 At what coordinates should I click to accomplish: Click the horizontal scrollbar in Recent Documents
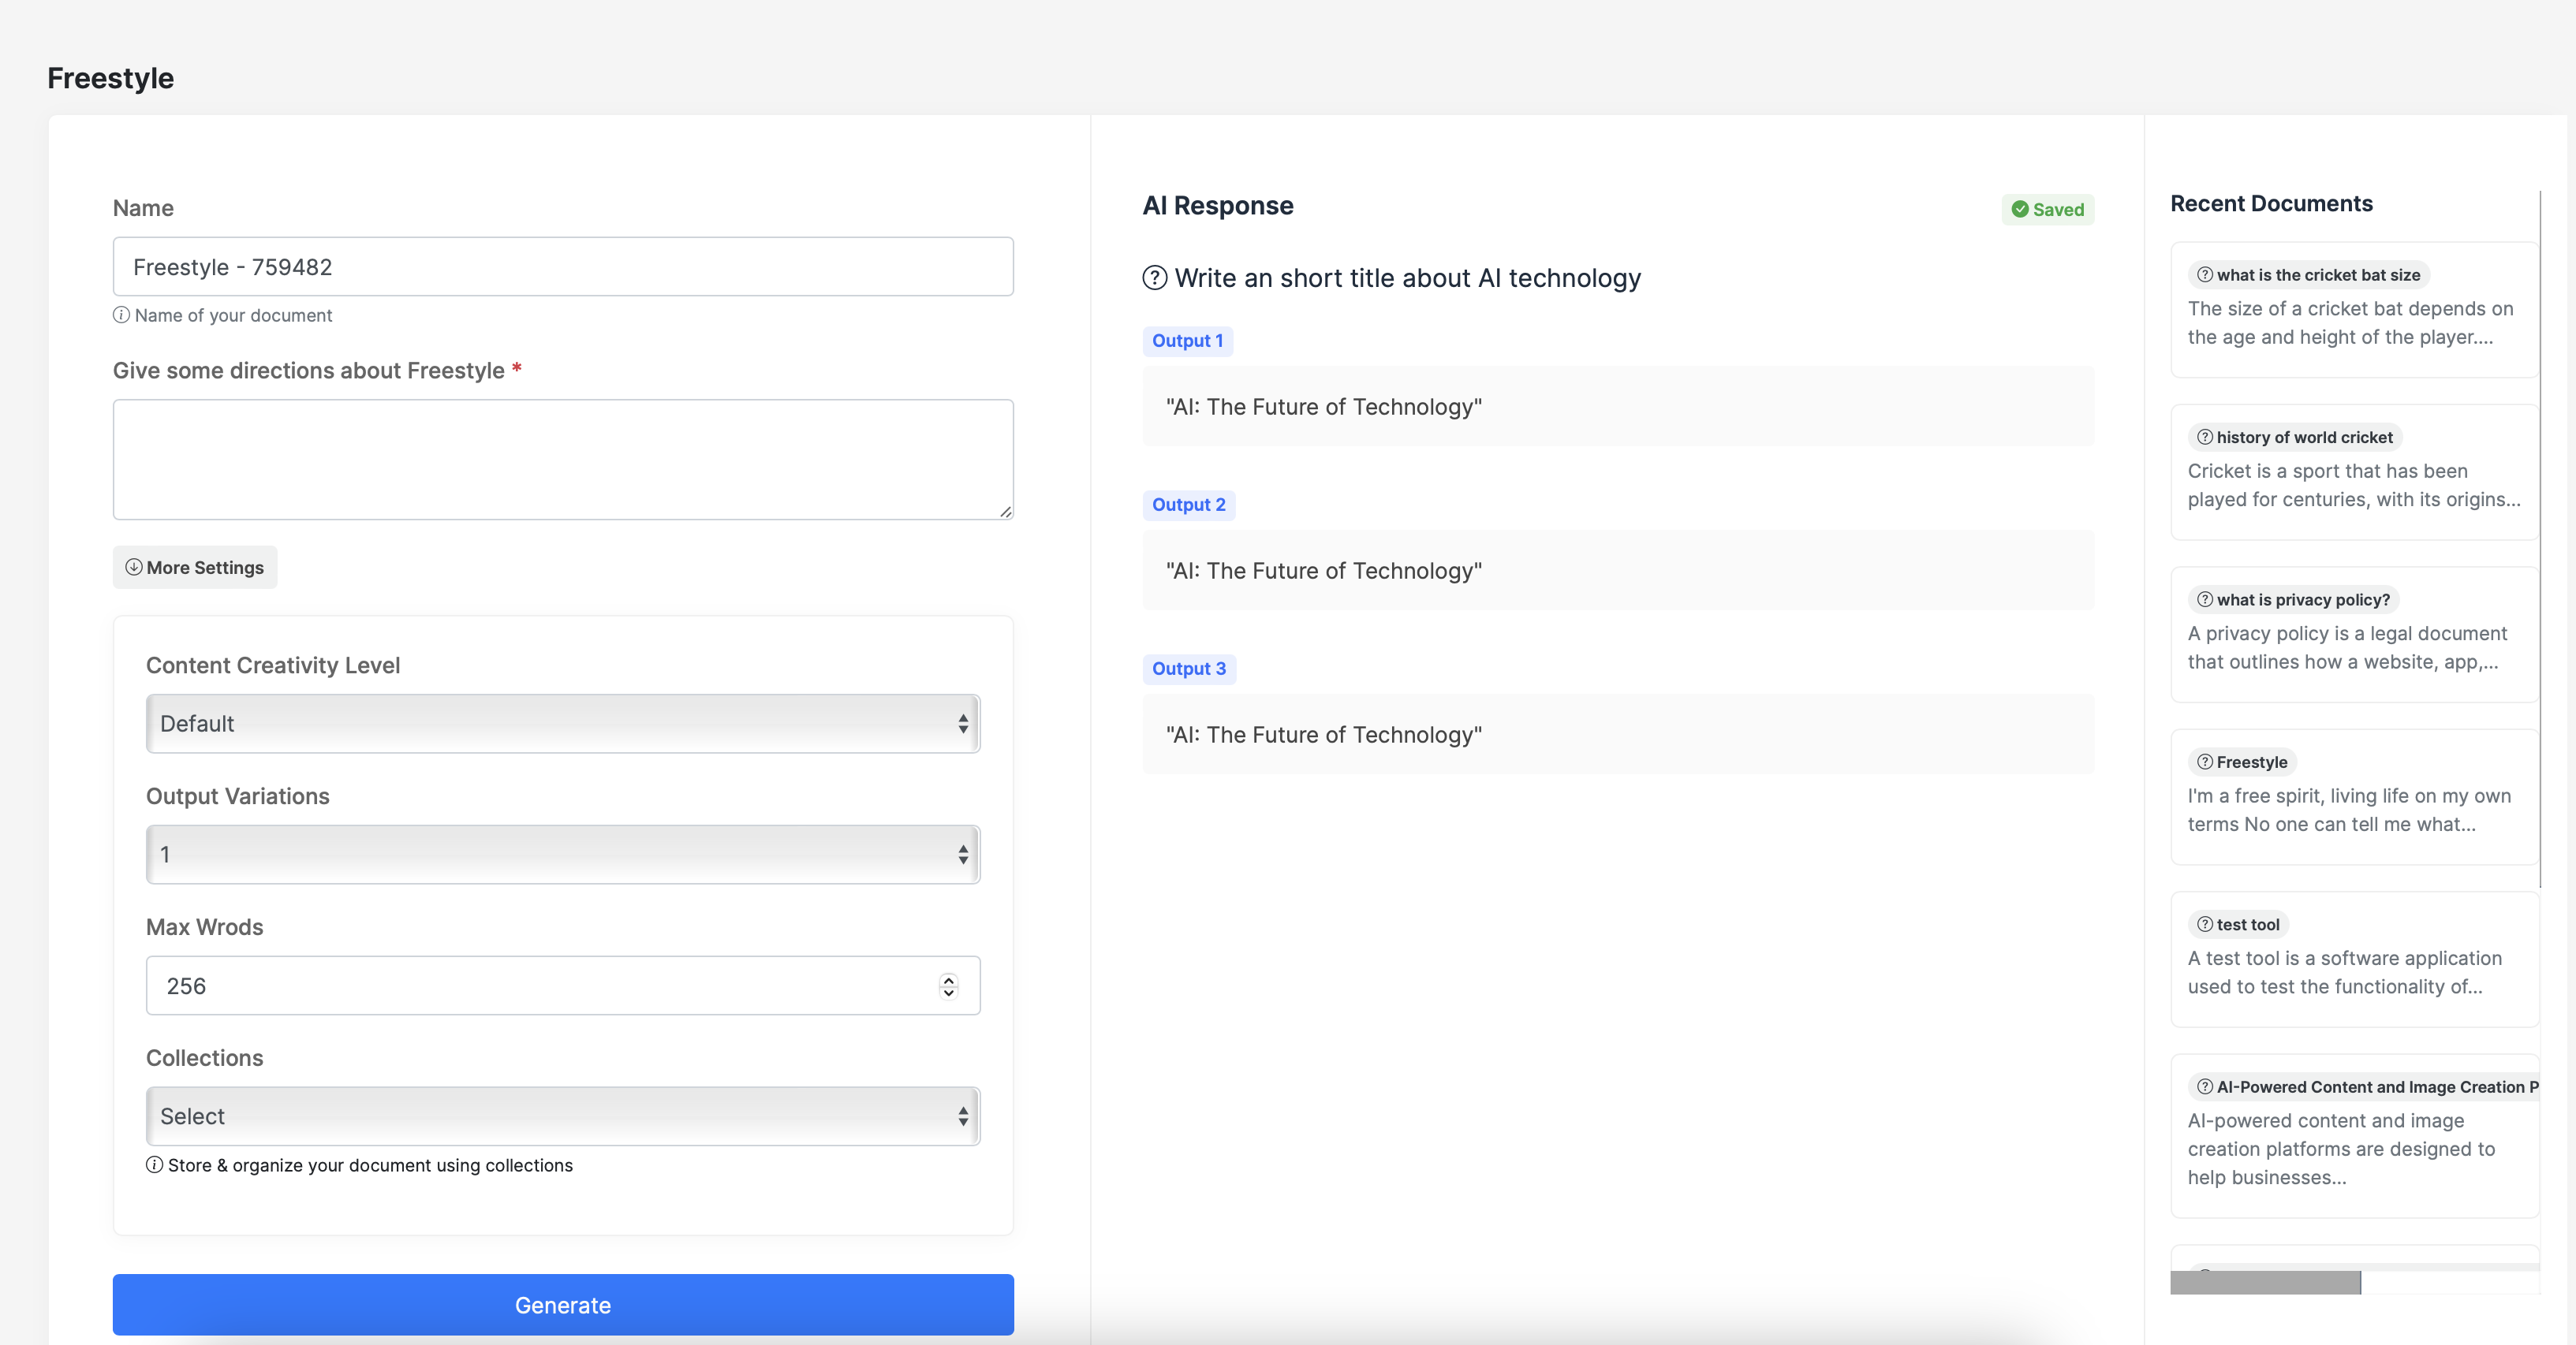[x=2265, y=1282]
